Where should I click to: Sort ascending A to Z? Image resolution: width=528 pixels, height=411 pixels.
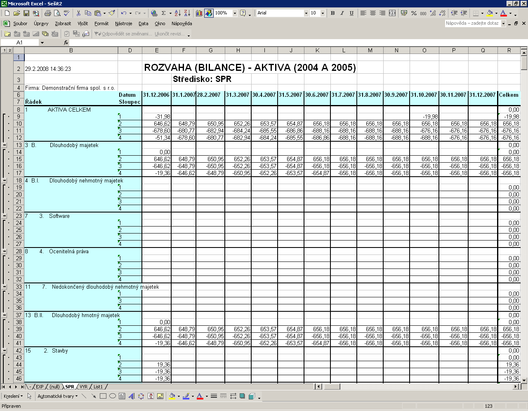177,13
